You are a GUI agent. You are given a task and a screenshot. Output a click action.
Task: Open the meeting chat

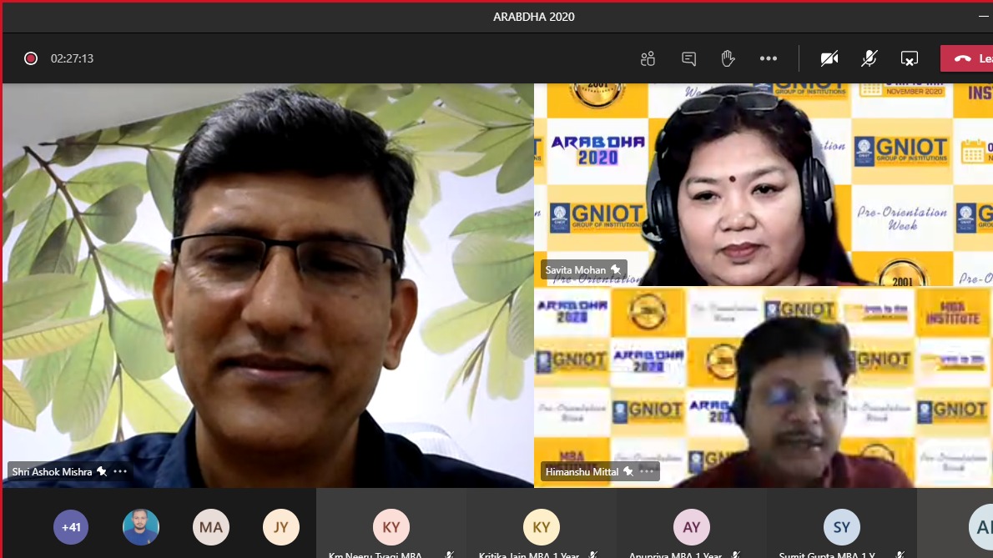pyautogui.click(x=688, y=58)
